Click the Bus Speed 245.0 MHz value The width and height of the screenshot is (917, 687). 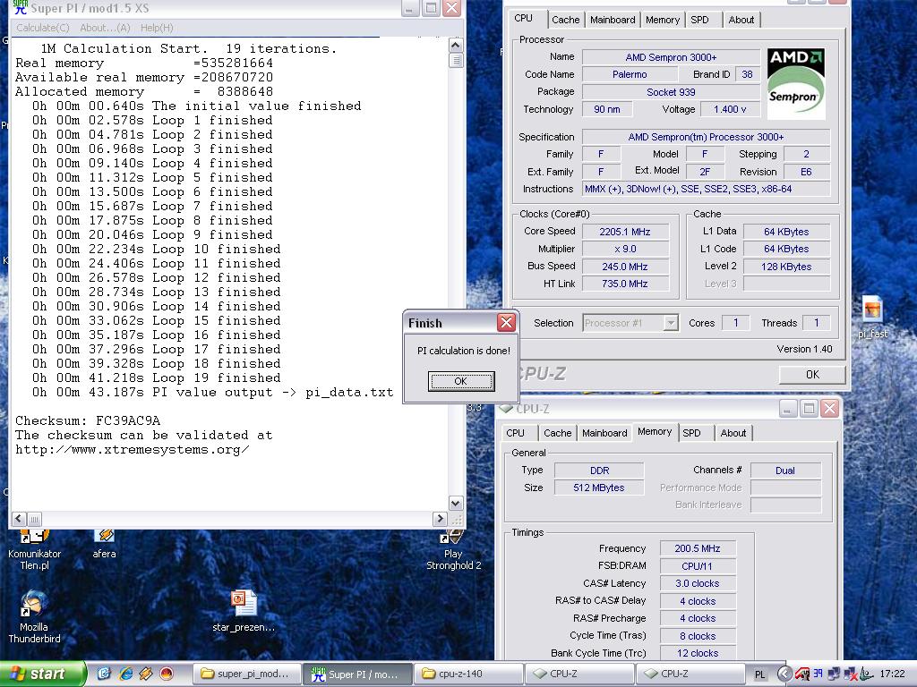click(624, 267)
